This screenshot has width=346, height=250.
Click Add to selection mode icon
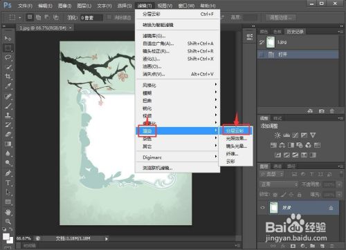(38, 17)
